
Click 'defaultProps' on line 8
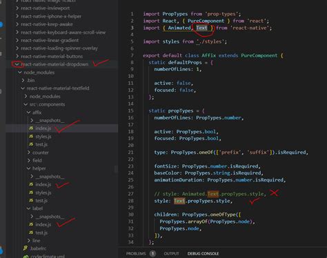coord(185,62)
